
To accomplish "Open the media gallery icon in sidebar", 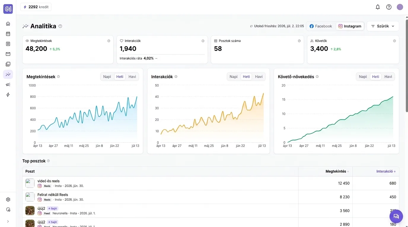I will tap(8, 64).
